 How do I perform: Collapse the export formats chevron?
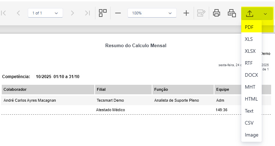tap(265, 14)
